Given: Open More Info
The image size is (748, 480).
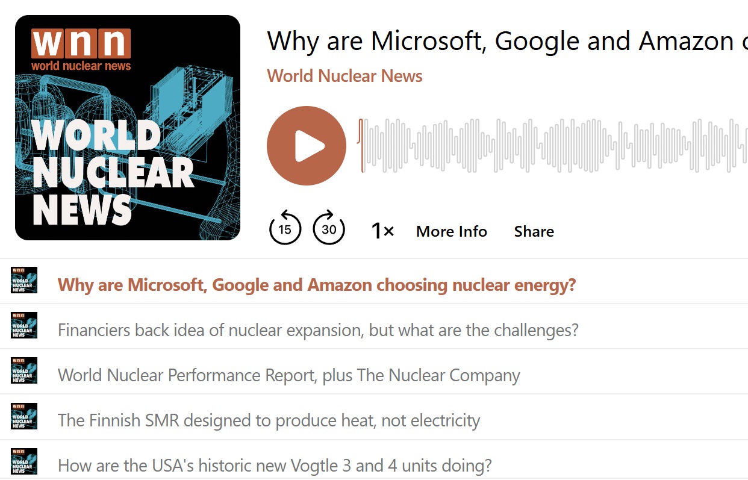Looking at the screenshot, I should point(452,231).
